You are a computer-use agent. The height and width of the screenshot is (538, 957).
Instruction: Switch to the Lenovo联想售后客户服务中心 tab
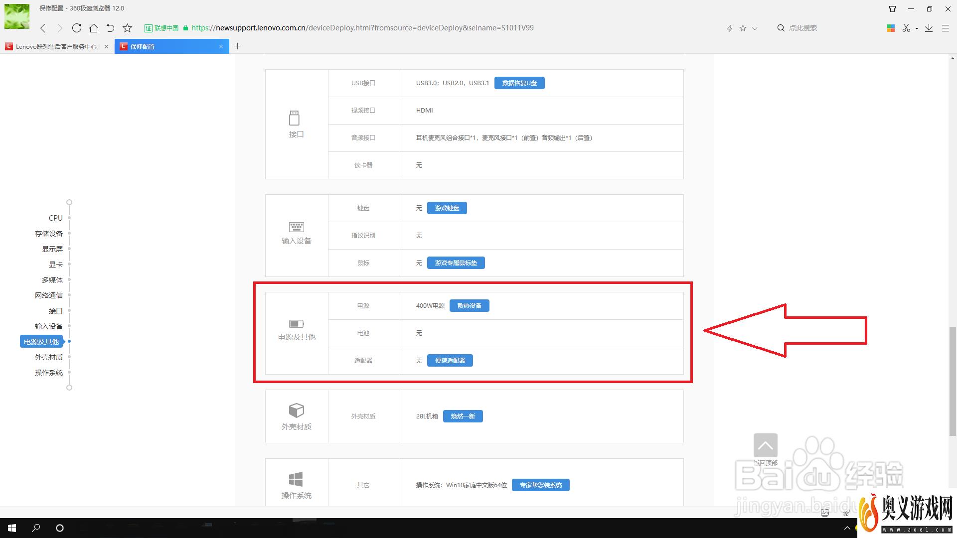(x=57, y=46)
